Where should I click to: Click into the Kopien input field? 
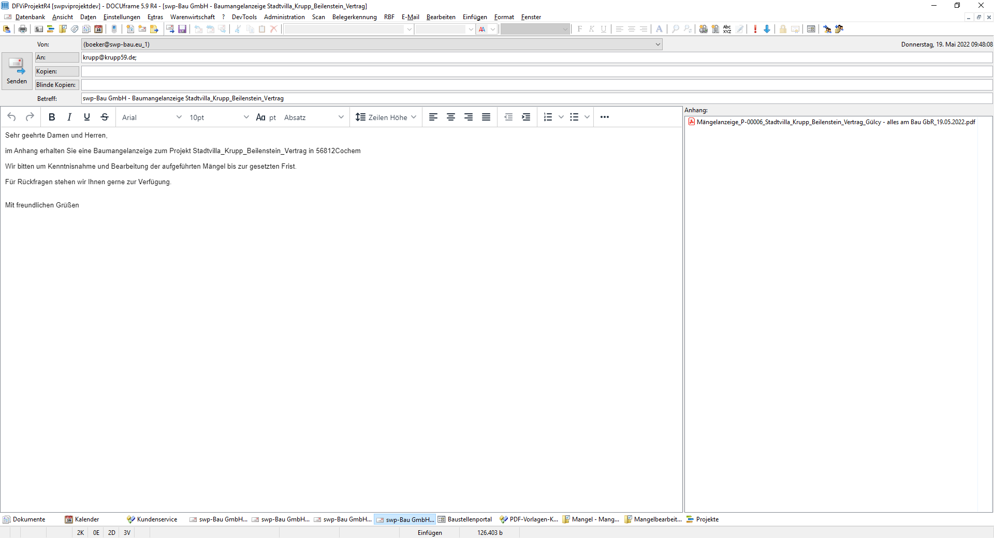537,71
